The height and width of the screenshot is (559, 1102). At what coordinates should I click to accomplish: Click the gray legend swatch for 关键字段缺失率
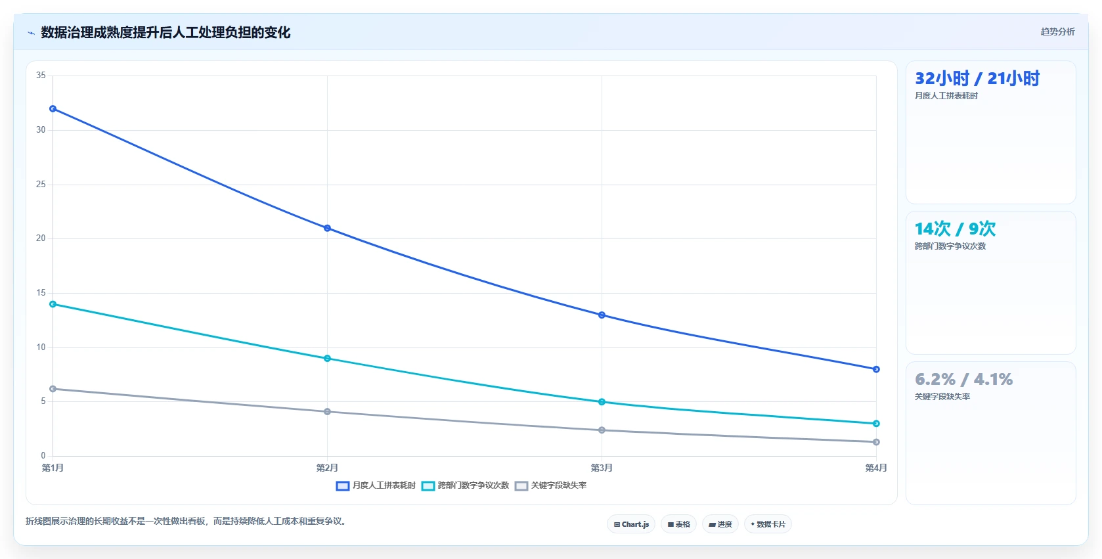(x=521, y=486)
